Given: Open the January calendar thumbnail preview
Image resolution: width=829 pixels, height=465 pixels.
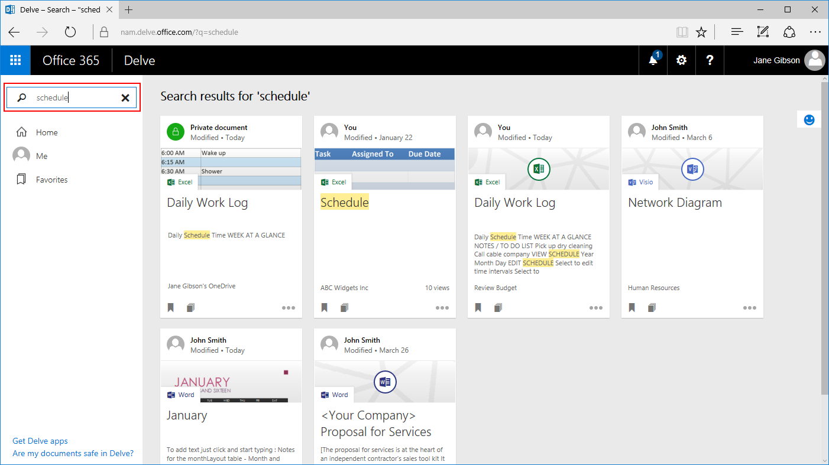Looking at the screenshot, I should (x=231, y=382).
